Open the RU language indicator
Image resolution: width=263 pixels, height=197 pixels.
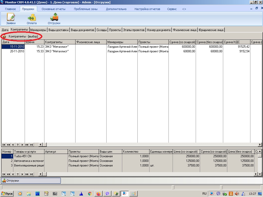pos(204,194)
